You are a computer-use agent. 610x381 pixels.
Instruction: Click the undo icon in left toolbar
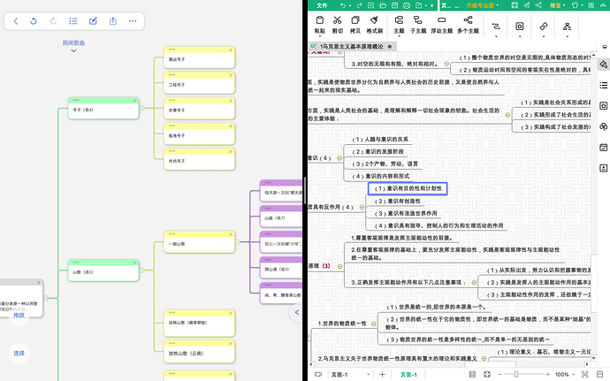coord(34,20)
